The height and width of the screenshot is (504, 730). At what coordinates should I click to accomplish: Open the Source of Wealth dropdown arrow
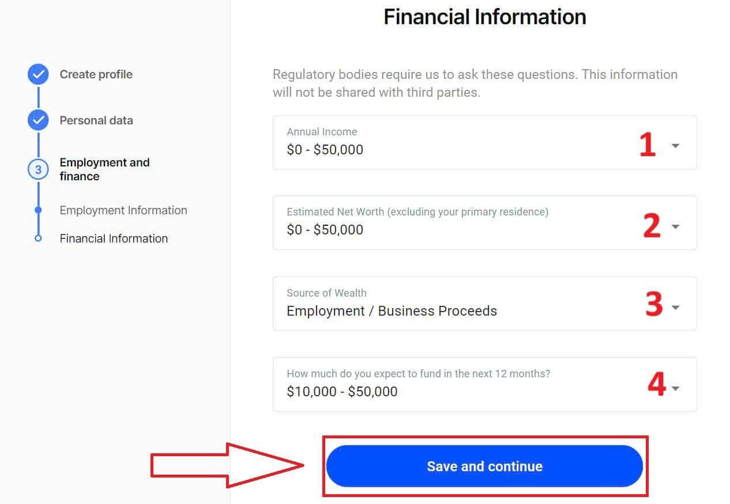[x=675, y=307]
